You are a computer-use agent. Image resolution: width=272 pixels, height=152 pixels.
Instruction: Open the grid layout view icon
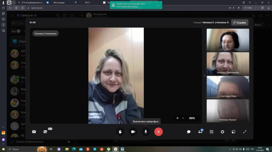[x=211, y=132]
